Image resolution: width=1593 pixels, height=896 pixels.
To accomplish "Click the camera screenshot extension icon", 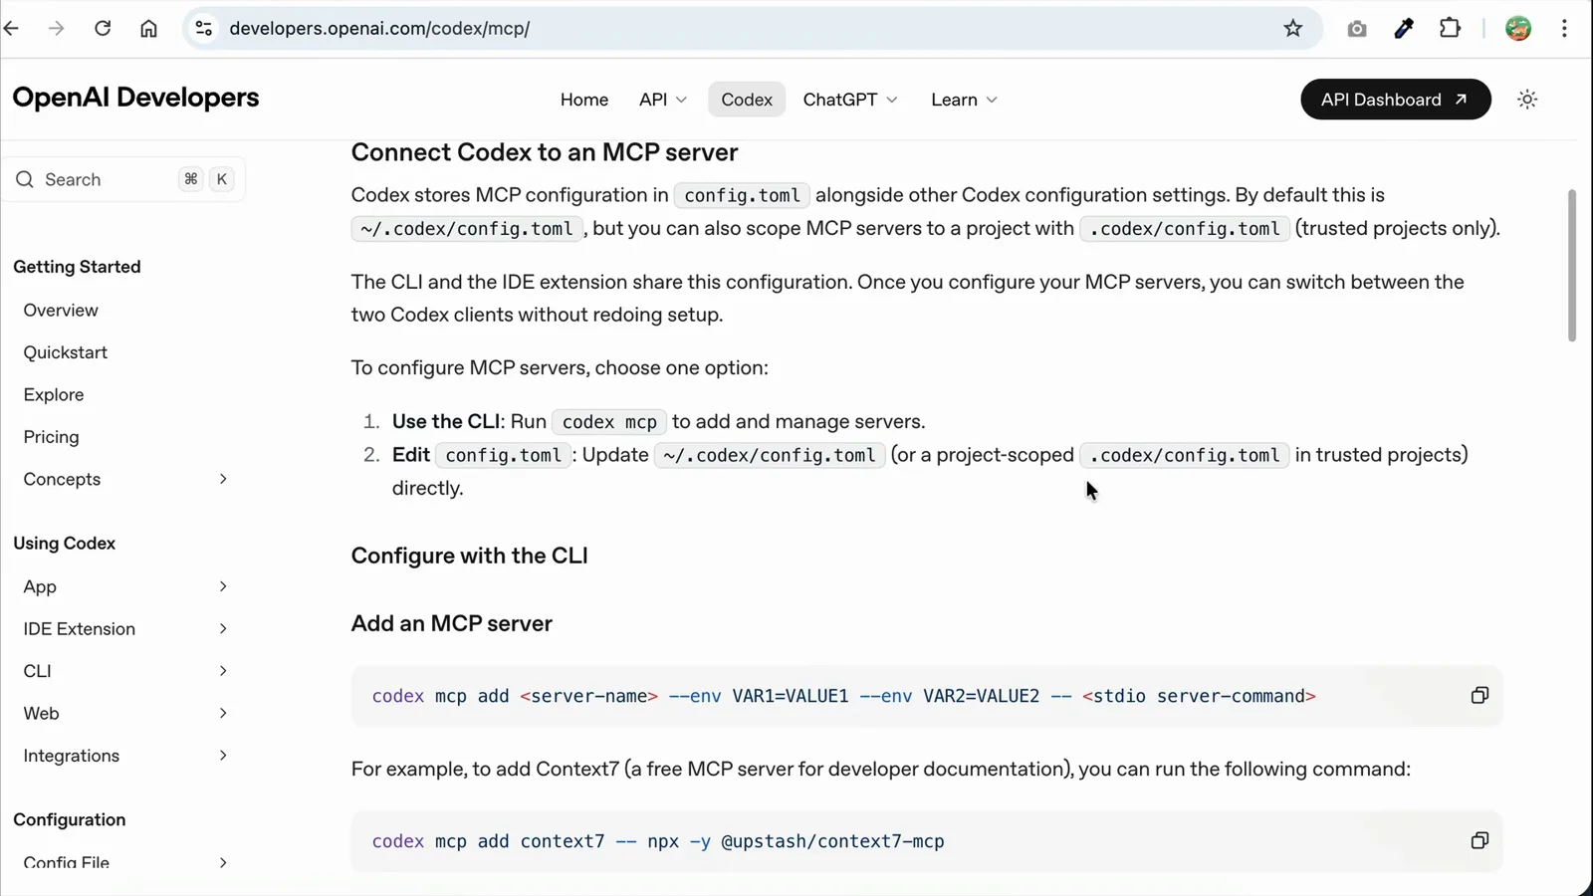I will click(1357, 29).
